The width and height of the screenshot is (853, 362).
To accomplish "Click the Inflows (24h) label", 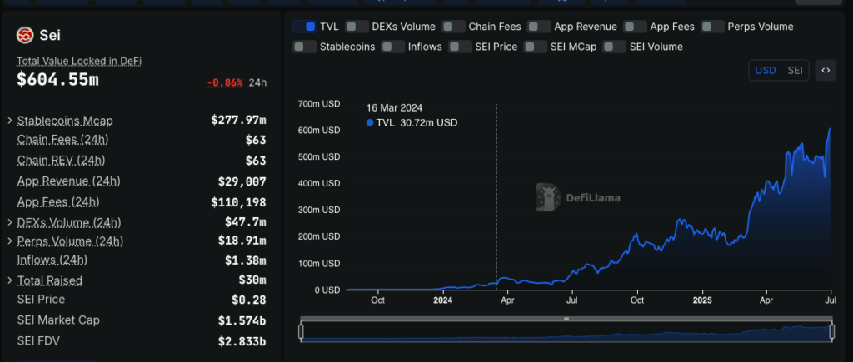I will tap(52, 260).
